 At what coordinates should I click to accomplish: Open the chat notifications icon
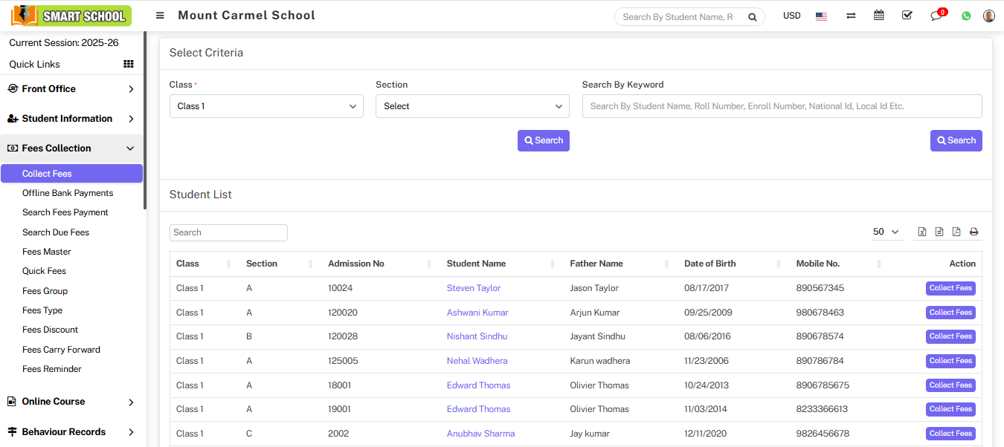tap(936, 16)
